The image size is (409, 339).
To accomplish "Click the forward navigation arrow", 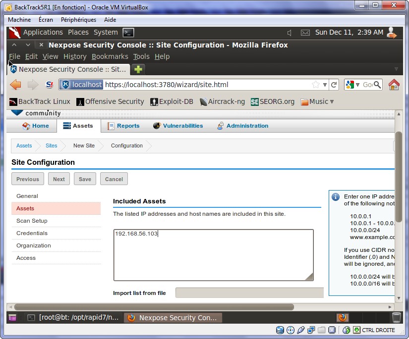I will click(x=33, y=85).
